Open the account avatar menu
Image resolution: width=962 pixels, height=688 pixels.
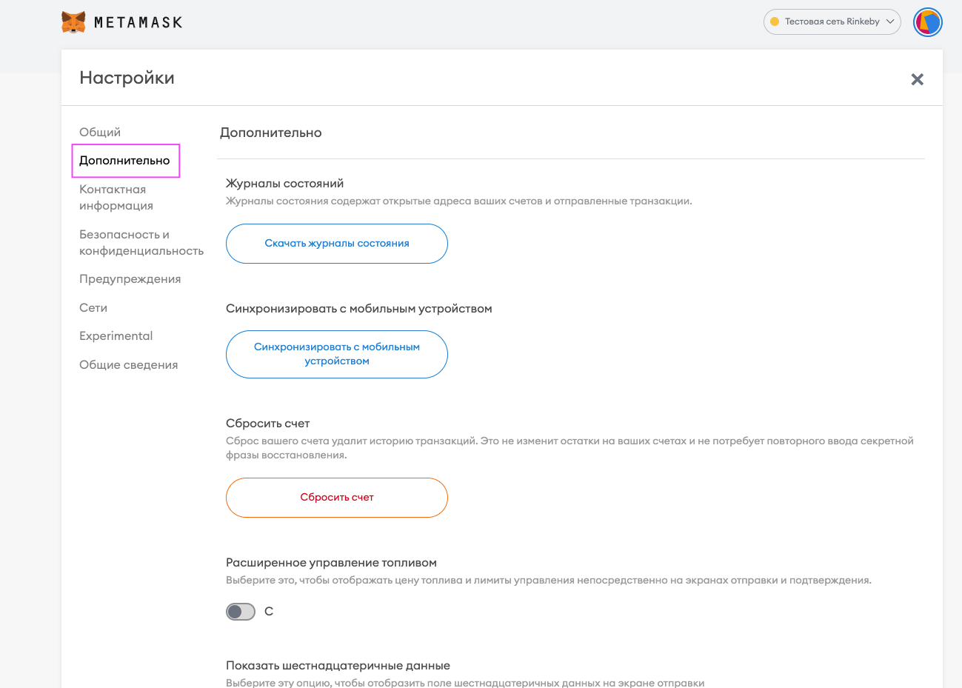[927, 22]
